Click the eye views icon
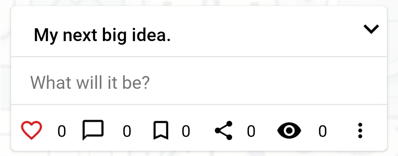This screenshot has height=156, width=398. tap(289, 131)
